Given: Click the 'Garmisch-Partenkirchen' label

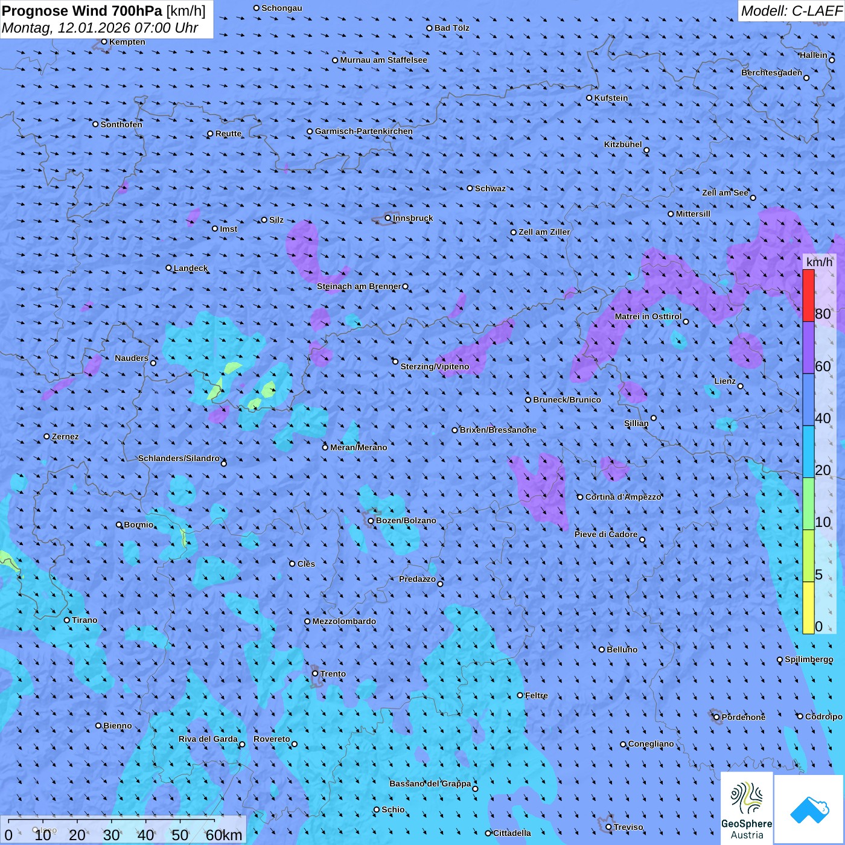Looking at the screenshot, I should pos(364,131).
